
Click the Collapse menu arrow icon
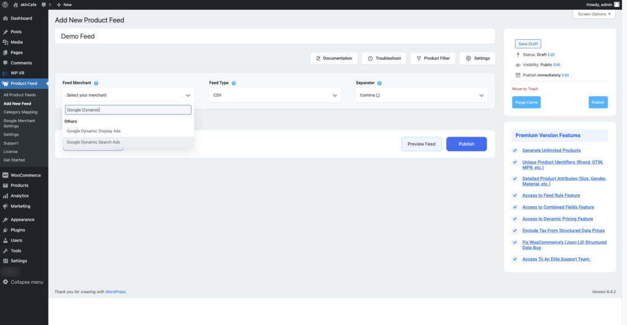tap(5, 282)
